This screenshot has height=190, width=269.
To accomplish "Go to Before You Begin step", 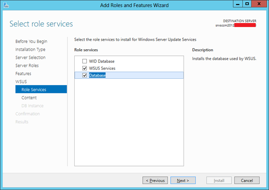I will (x=31, y=41).
